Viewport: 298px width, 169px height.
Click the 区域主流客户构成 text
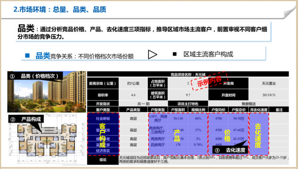click(x=208, y=54)
